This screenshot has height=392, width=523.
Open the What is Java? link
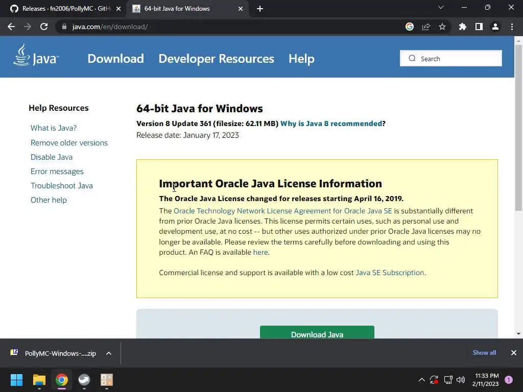click(x=54, y=128)
